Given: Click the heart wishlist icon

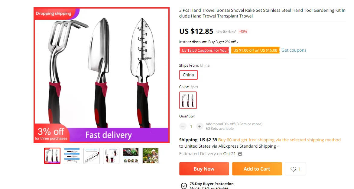Looking at the screenshot, I should [293, 169].
